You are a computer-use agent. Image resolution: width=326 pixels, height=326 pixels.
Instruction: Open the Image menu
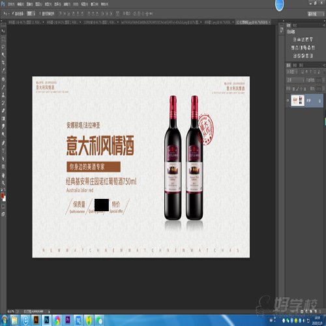click(29, 4)
